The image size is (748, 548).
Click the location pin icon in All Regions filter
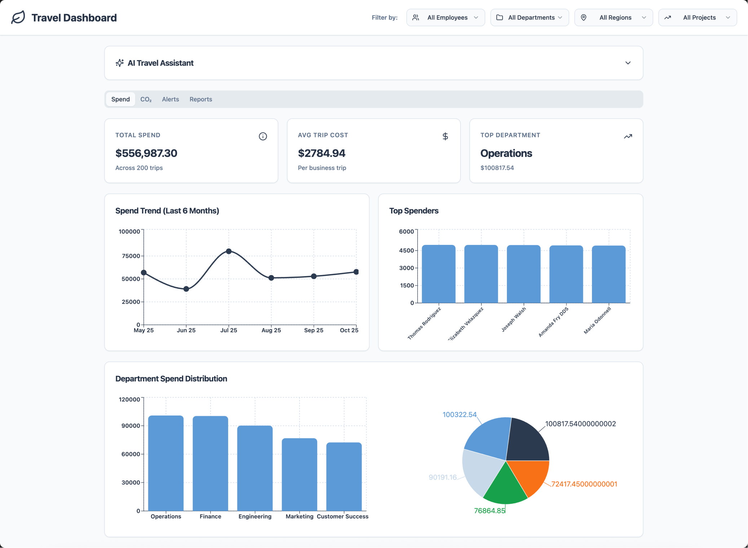click(x=584, y=17)
